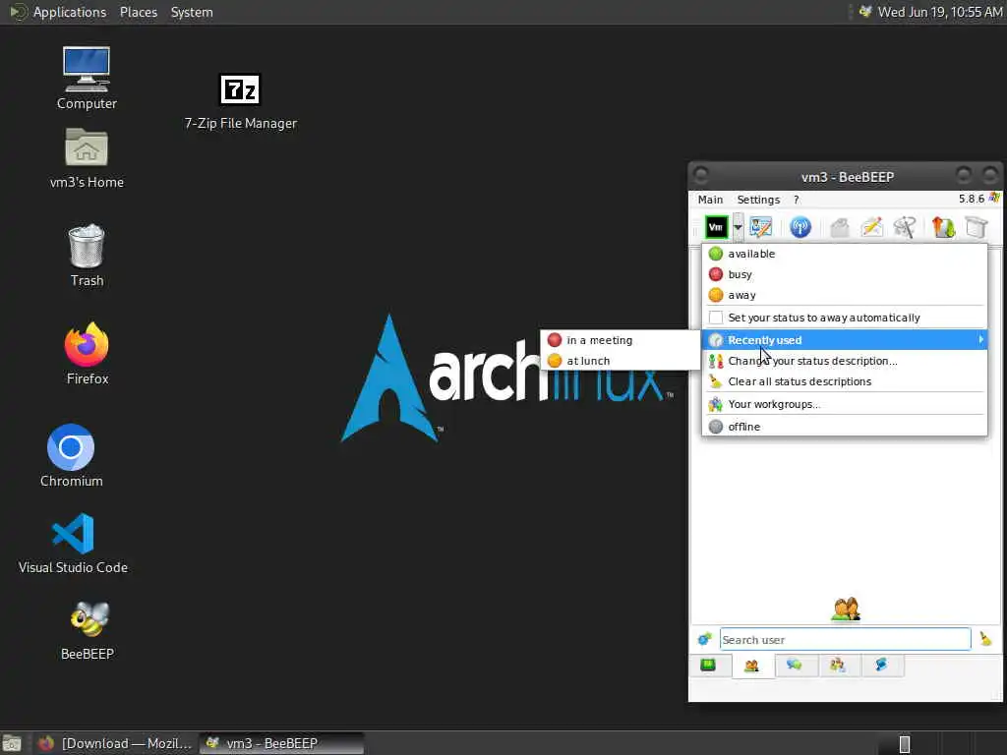The height and width of the screenshot is (755, 1007).
Task: Launch Firefox from the desktop icon
Action: [88, 354]
